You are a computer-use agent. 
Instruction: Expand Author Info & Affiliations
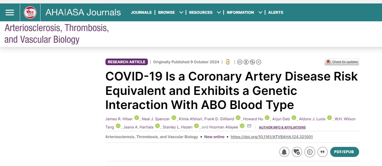tap(282, 127)
